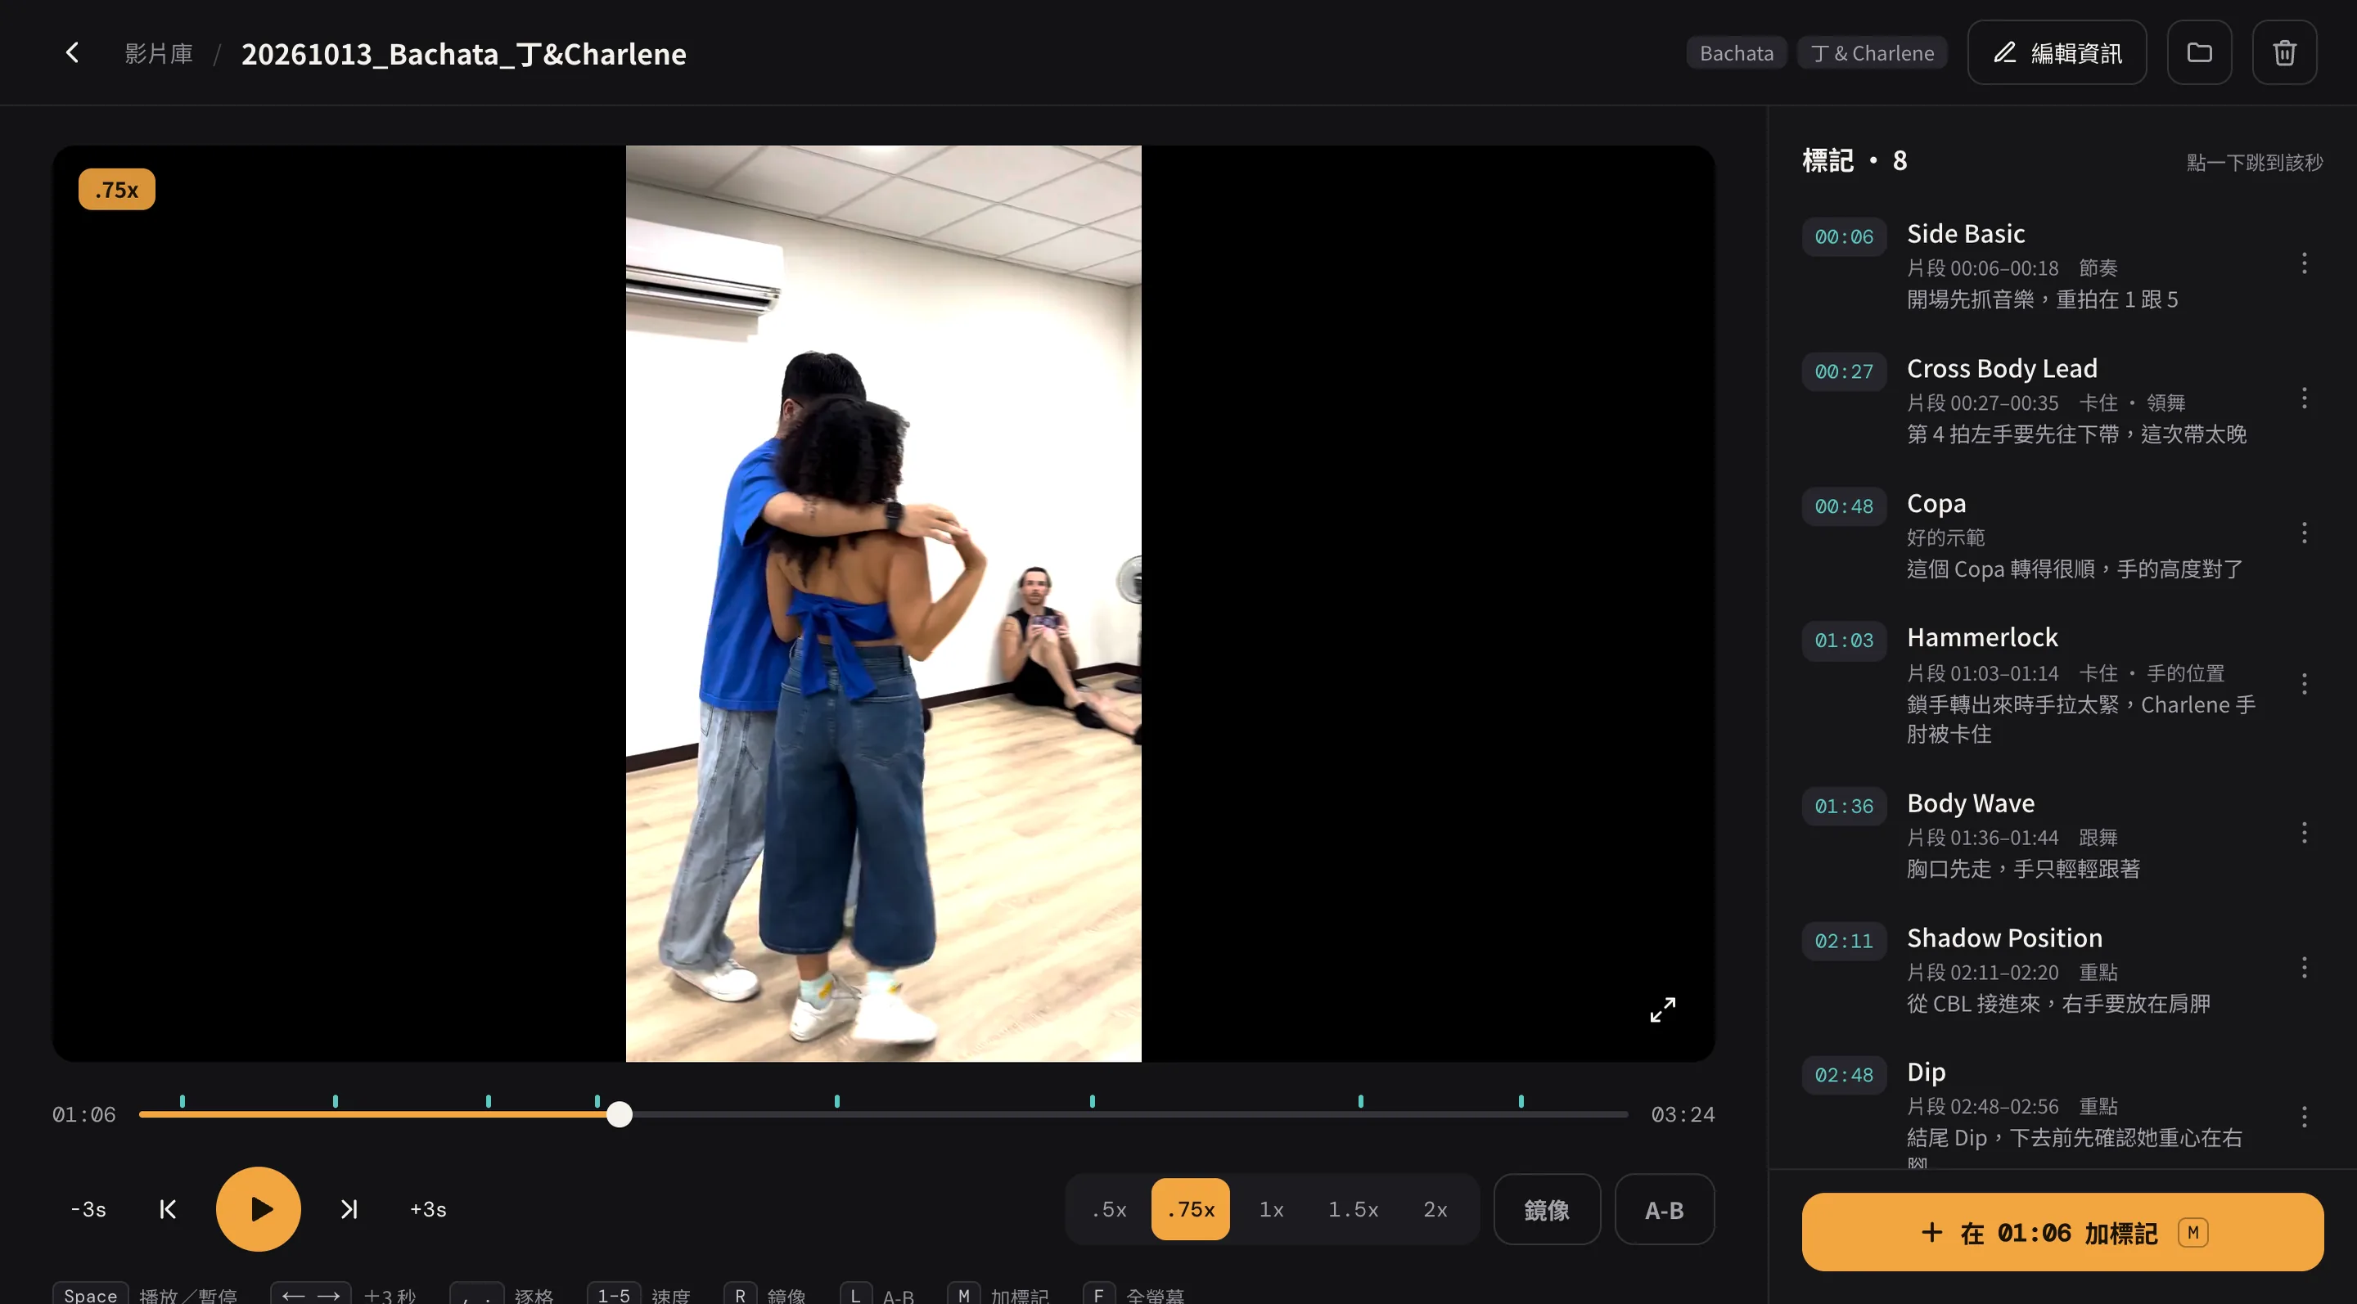Skip forward with the +3s button
2357x1304 pixels.
point(428,1209)
